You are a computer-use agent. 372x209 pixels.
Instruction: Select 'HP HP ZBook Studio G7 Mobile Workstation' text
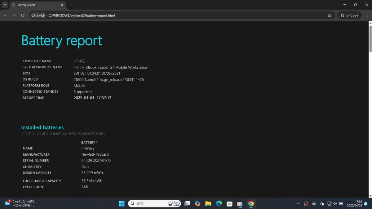pos(111,67)
